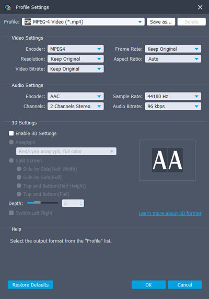
Task: Expand the Channels dropdown
Action: click(x=76, y=106)
